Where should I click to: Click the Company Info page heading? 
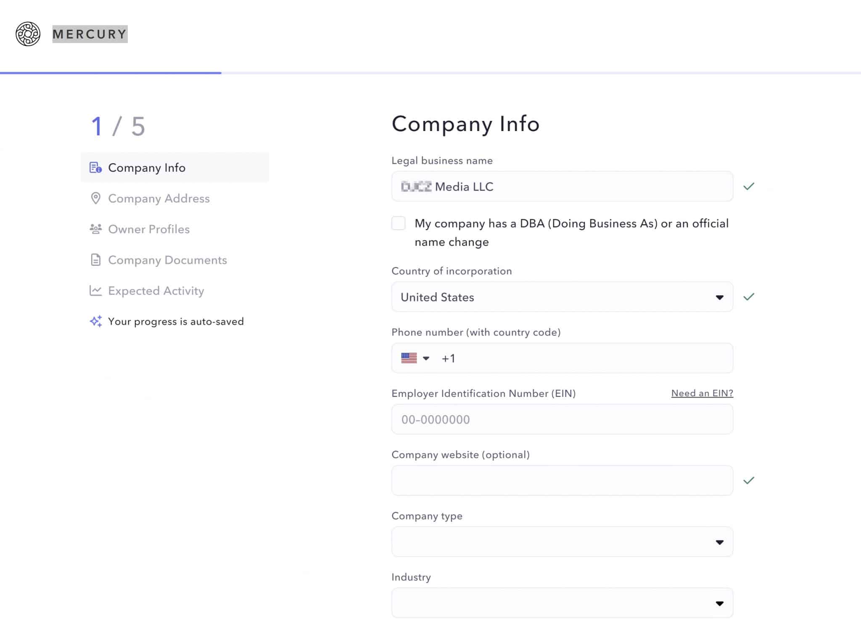[465, 124]
